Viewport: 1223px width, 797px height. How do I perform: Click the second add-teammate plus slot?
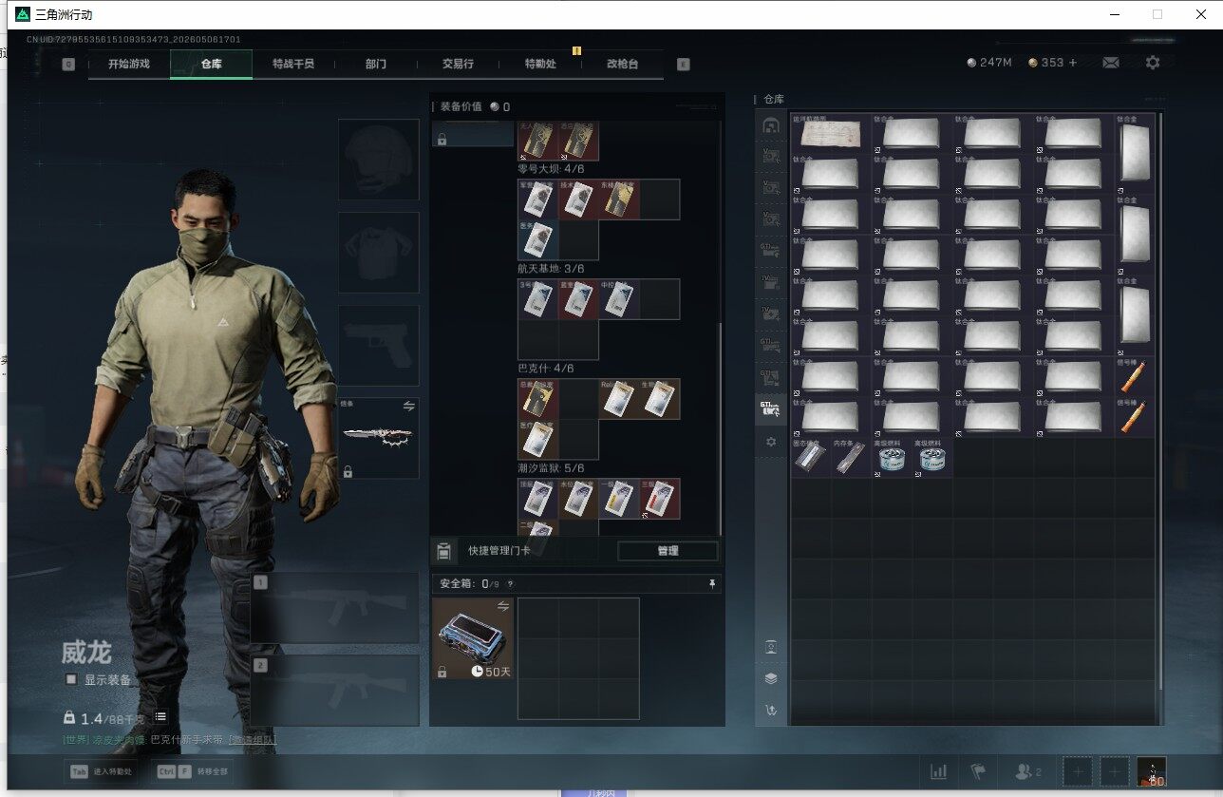(1114, 772)
